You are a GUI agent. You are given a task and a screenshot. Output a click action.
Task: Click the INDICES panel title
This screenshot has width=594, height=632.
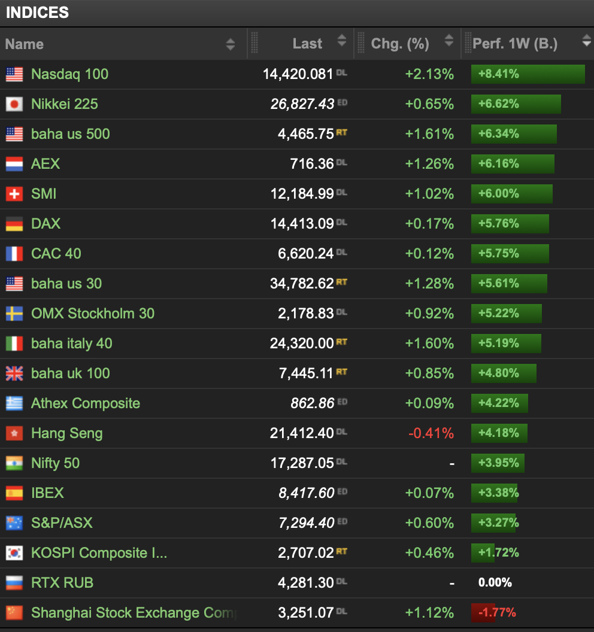pos(37,13)
